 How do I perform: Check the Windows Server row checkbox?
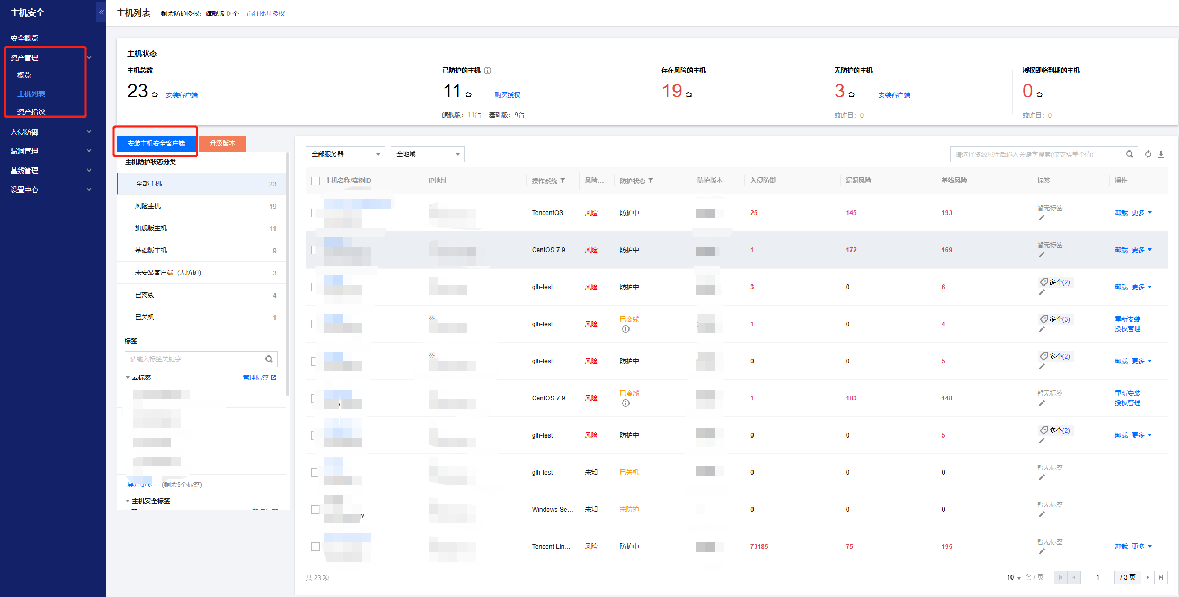(315, 510)
